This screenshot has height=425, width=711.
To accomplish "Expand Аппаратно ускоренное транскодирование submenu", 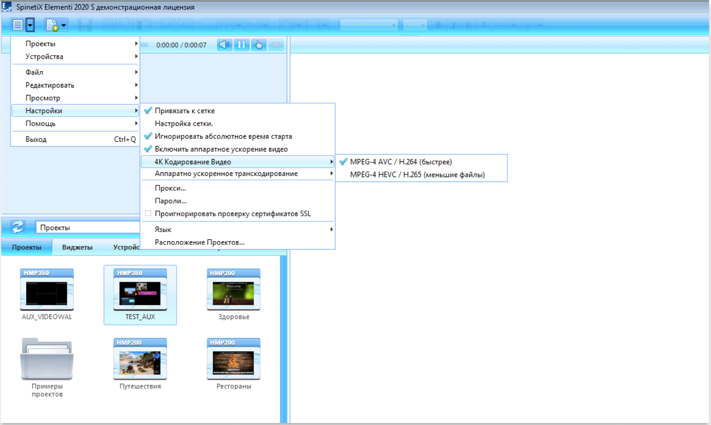I will (x=237, y=174).
